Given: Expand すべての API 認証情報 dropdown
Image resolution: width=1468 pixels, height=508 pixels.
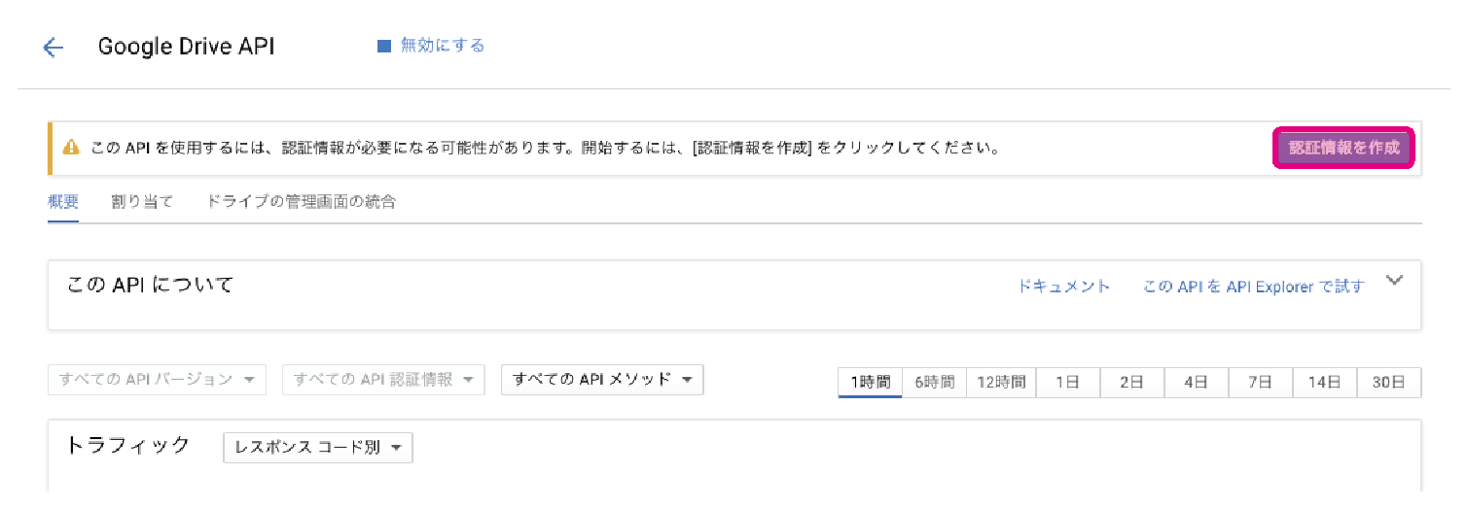Looking at the screenshot, I should click(383, 380).
